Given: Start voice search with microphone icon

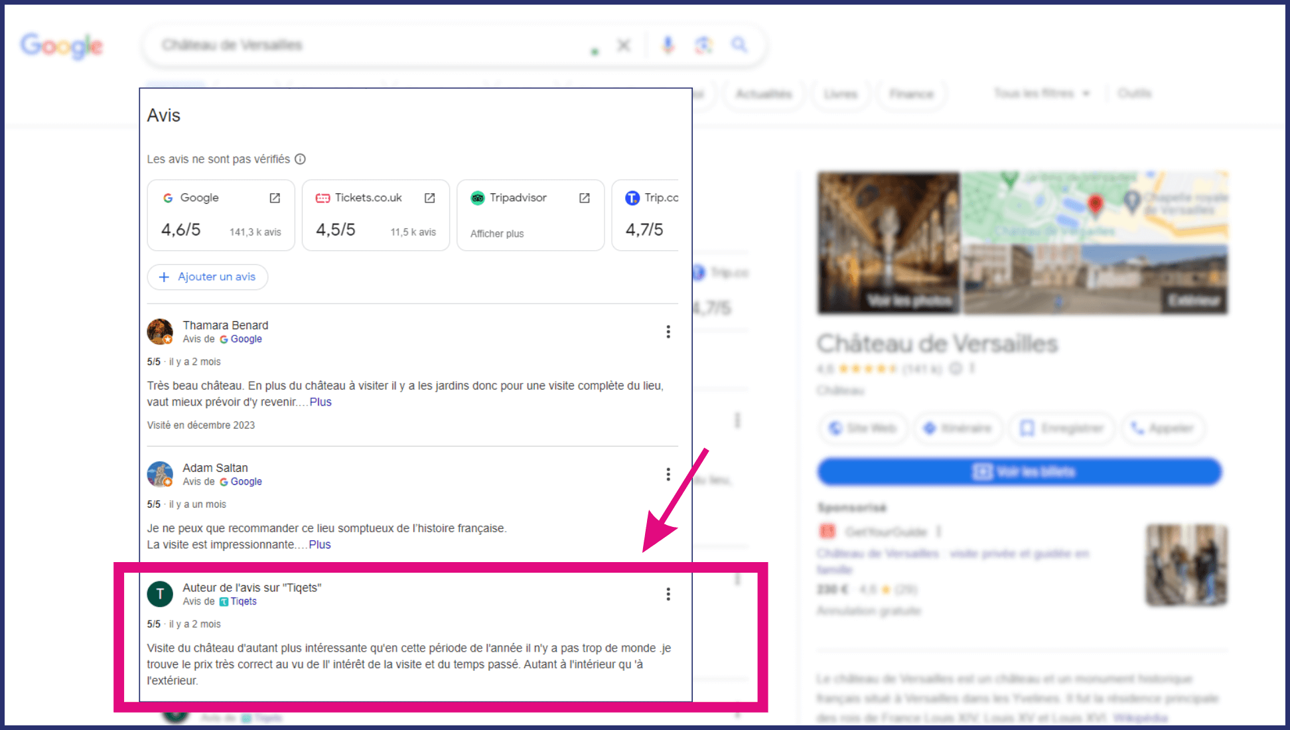Looking at the screenshot, I should pyautogui.click(x=668, y=45).
